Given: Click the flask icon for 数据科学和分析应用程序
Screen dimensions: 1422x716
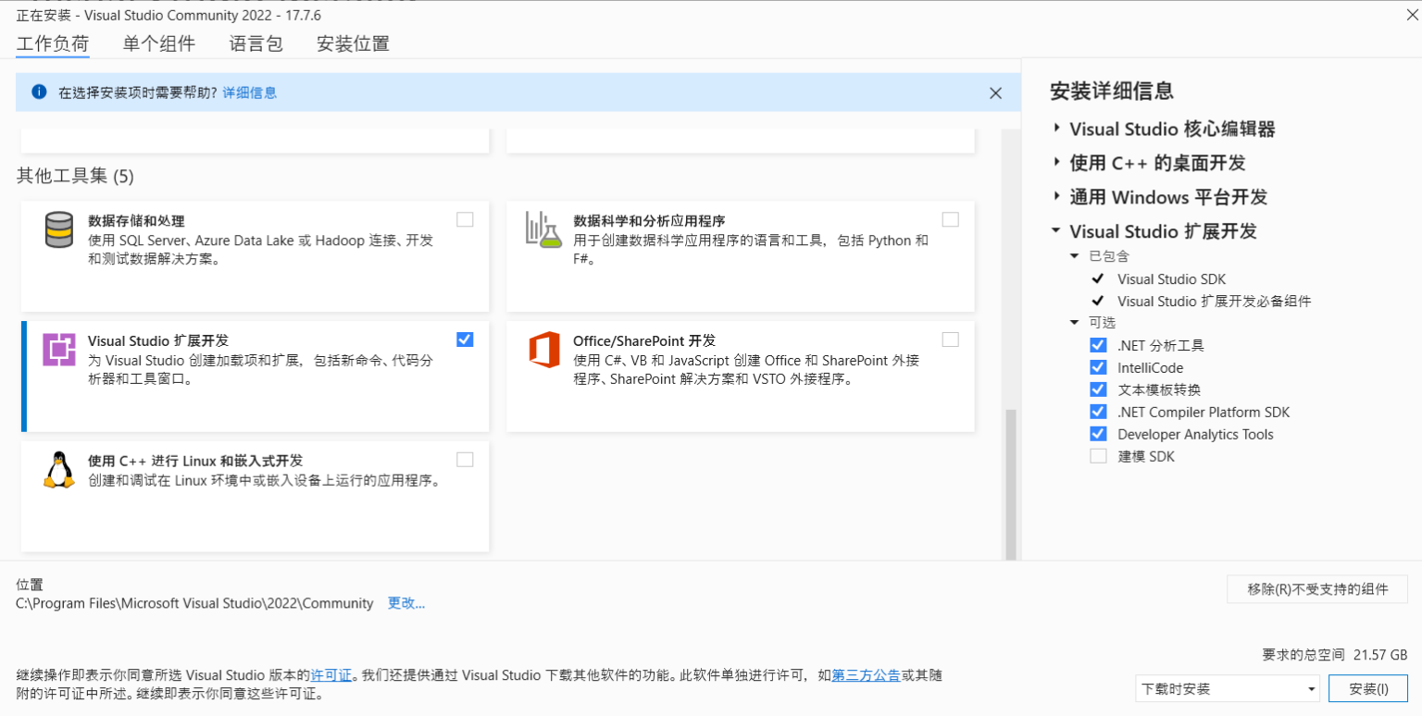Looking at the screenshot, I should [544, 229].
